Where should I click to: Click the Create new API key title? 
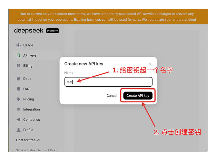(x=84, y=64)
